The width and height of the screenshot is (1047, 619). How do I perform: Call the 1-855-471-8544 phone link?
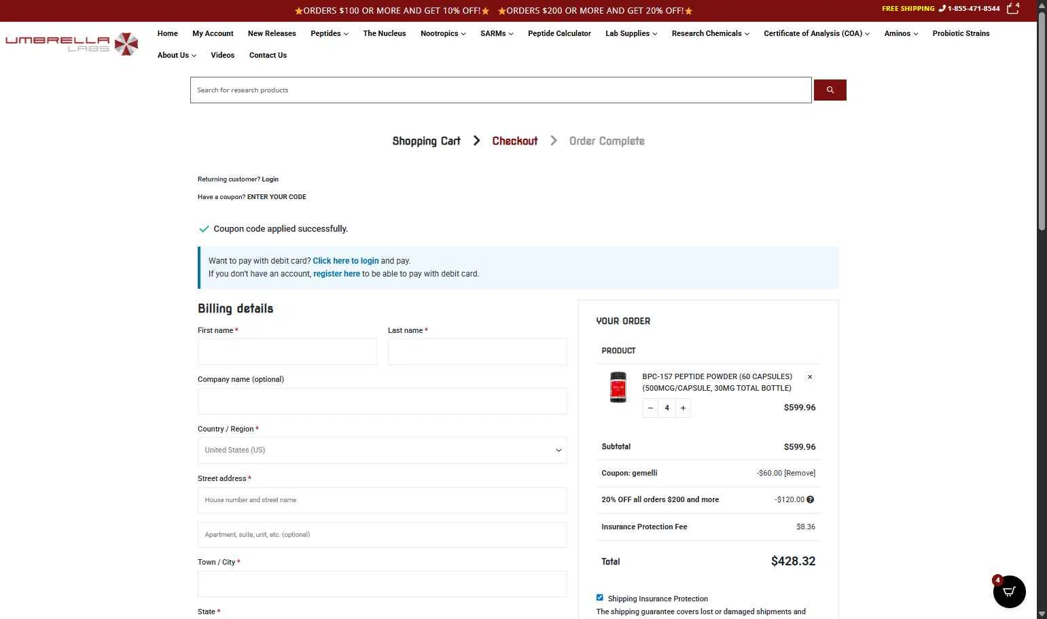(x=969, y=8)
